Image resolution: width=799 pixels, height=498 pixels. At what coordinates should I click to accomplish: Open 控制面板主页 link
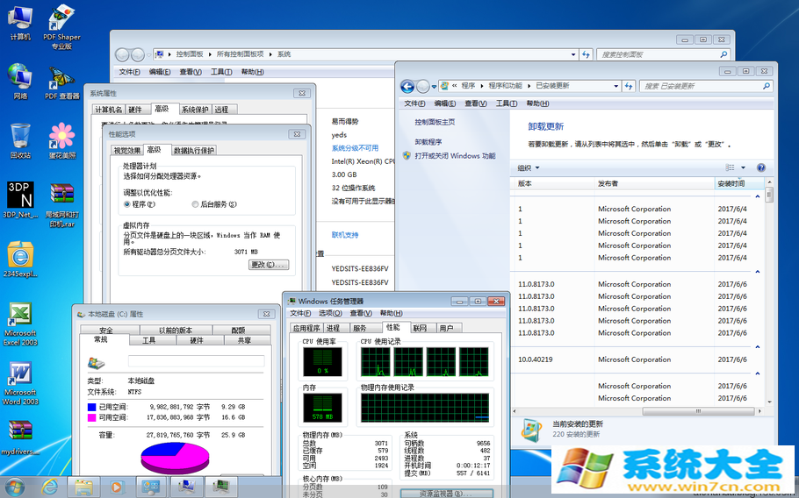(x=435, y=122)
